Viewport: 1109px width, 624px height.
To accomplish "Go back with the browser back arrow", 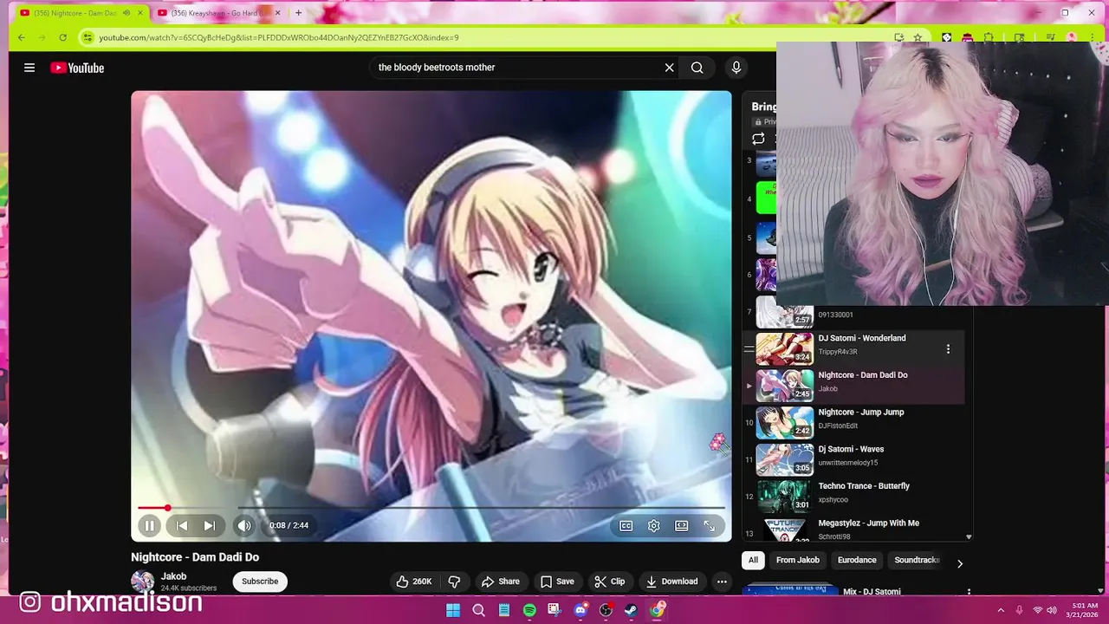I will point(22,37).
